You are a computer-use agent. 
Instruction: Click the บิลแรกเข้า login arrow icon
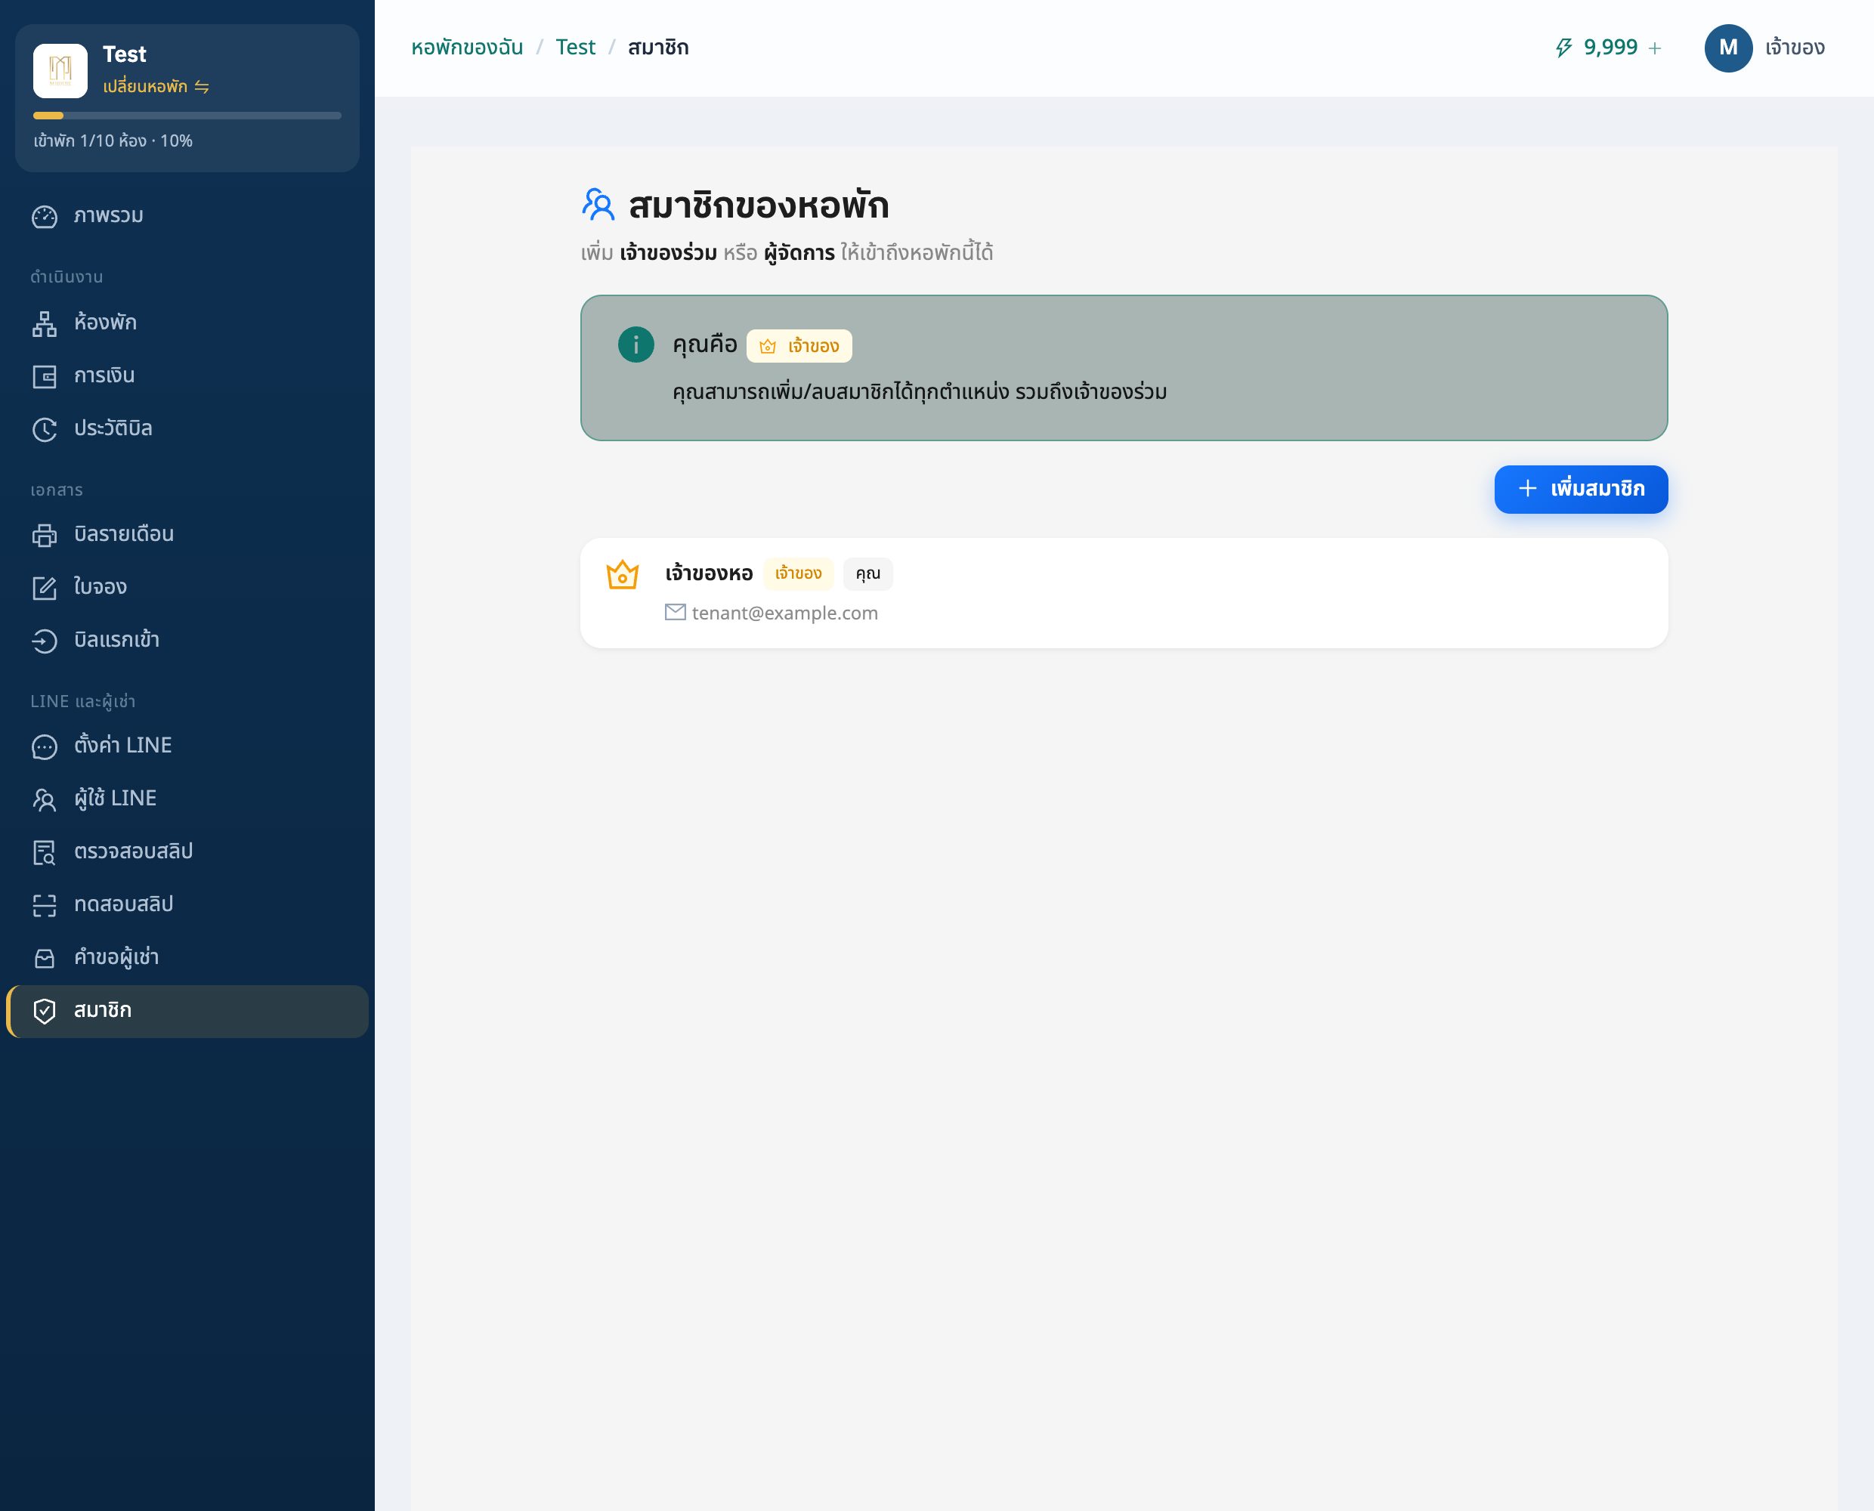tap(45, 641)
